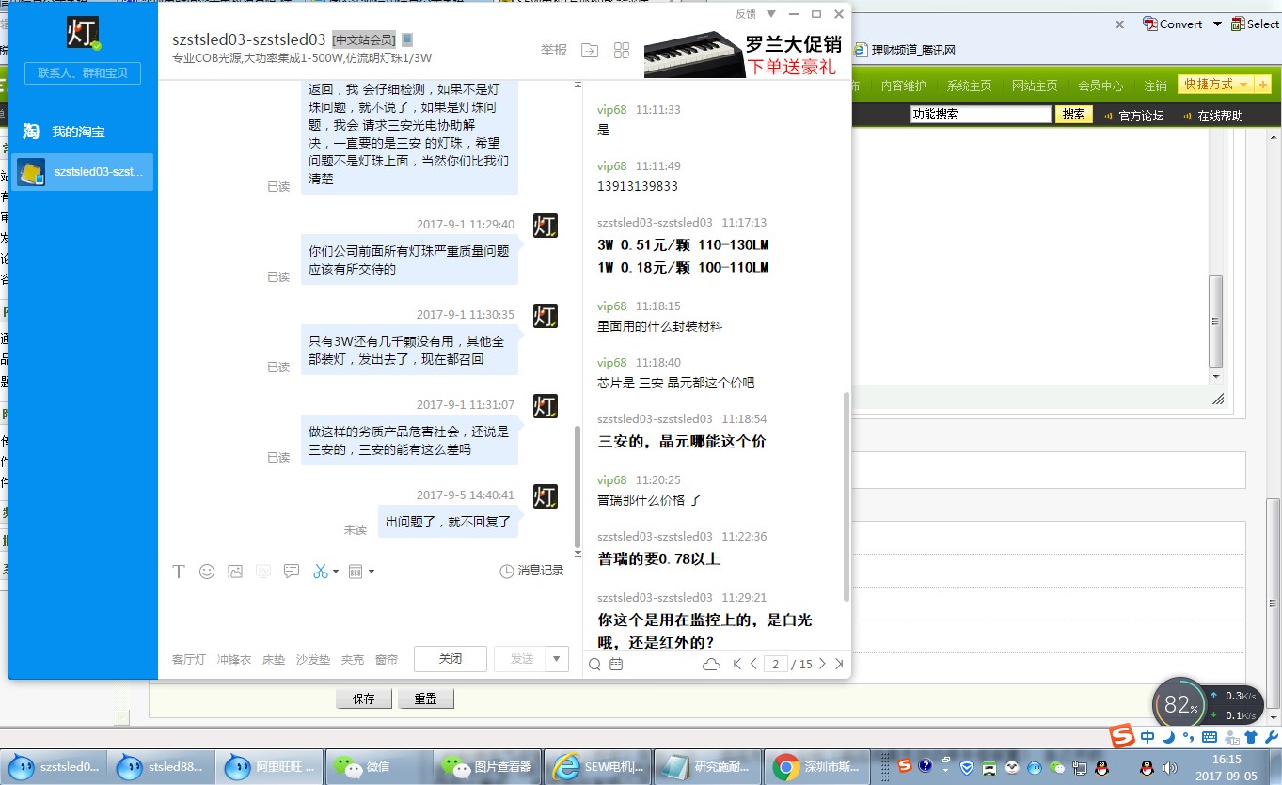The width and height of the screenshot is (1282, 785).
Task: Click quick phrase 沙发垫
Action: click(x=312, y=660)
